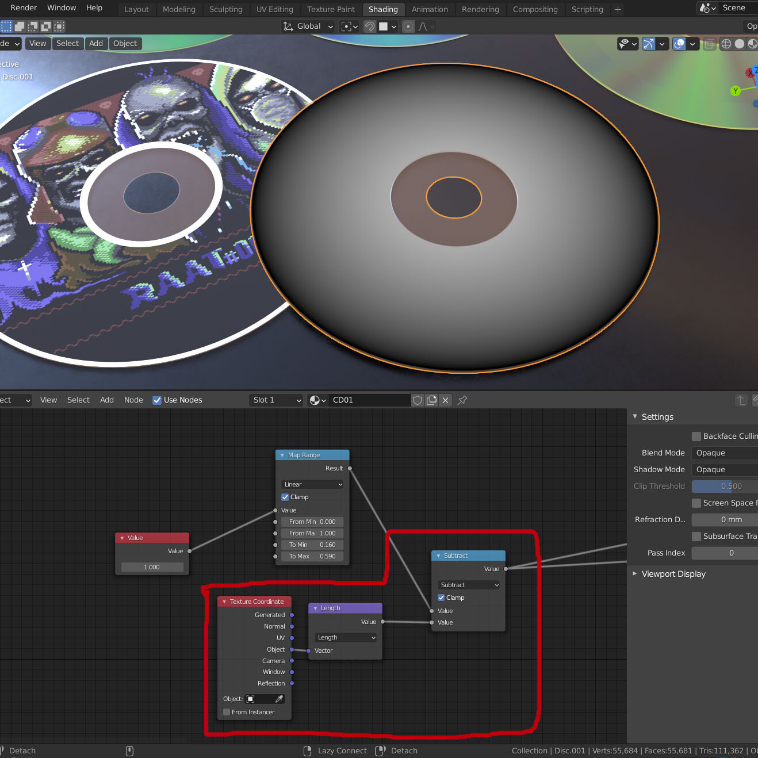Click the snap magnet icon
The image size is (758, 758).
pyautogui.click(x=370, y=26)
